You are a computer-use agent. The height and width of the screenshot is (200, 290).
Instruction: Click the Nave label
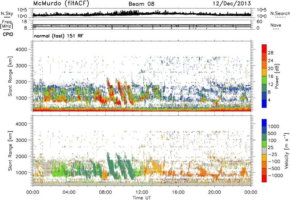click(x=276, y=25)
